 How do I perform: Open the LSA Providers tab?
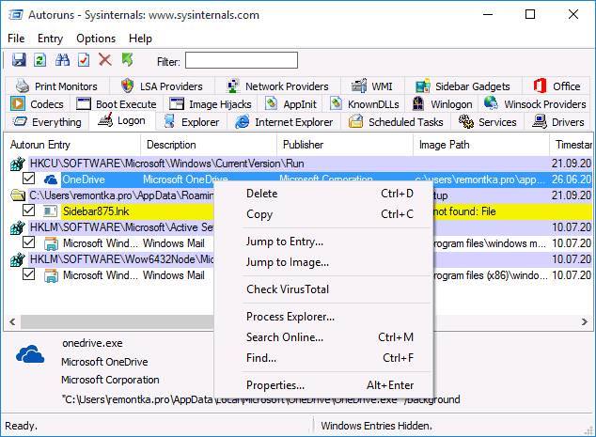coord(162,86)
